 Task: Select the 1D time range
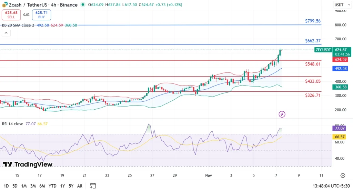tap(6, 186)
